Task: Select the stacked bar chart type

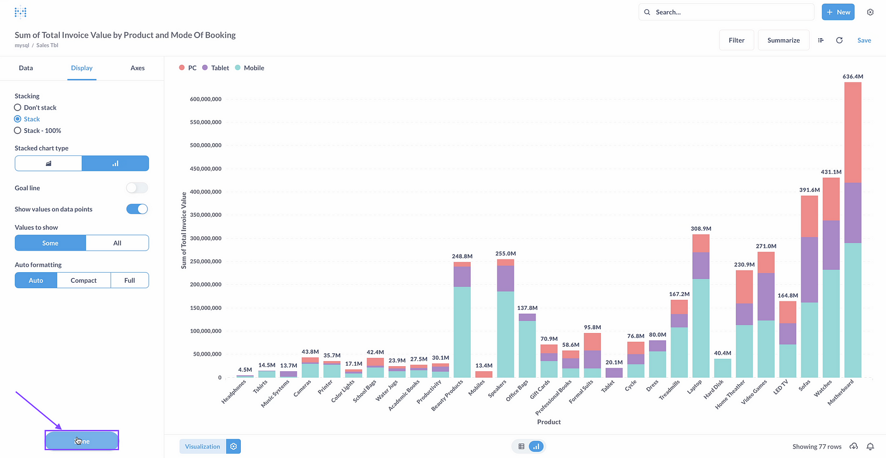Action: [x=115, y=164]
